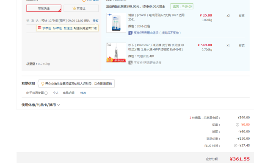Click the light bulb tip icon
This screenshot has width=254, height=163.
(43, 84)
